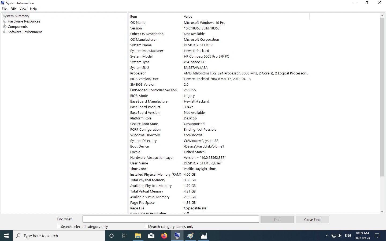Screen dimensions: 386x241
Task: Click the Close Find button
Action: pyautogui.click(x=312, y=220)
